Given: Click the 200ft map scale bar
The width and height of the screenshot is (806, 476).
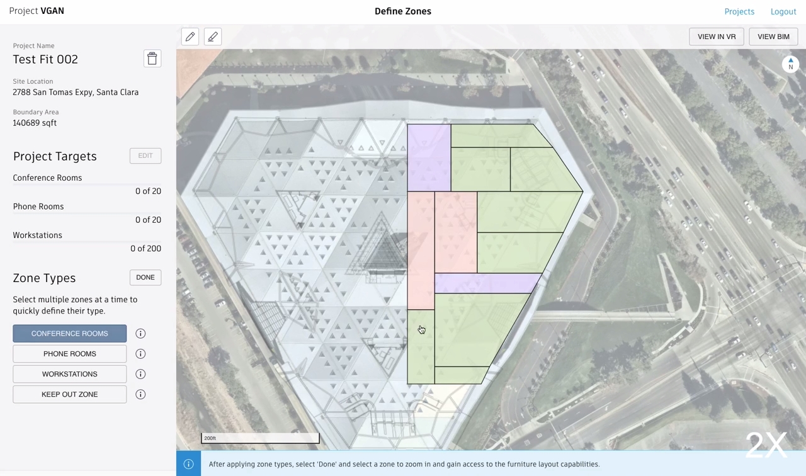Looking at the screenshot, I should (260, 438).
